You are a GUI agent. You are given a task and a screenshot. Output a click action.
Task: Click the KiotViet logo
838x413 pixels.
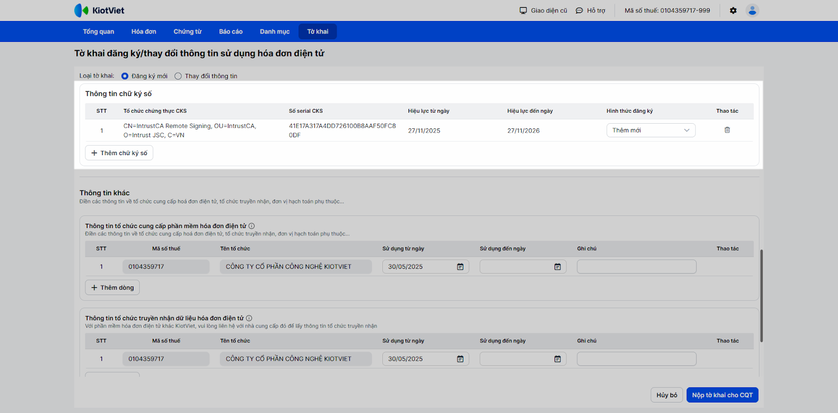click(100, 10)
